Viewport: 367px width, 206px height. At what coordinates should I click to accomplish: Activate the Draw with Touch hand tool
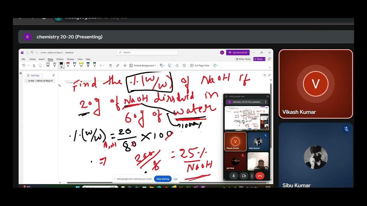110,66
